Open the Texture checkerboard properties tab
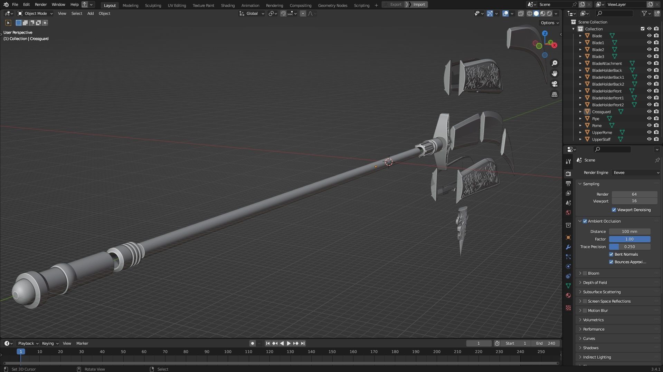Screen dimensions: 663x372 (x=568, y=307)
